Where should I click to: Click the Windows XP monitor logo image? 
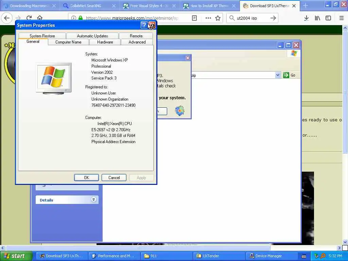click(54, 79)
